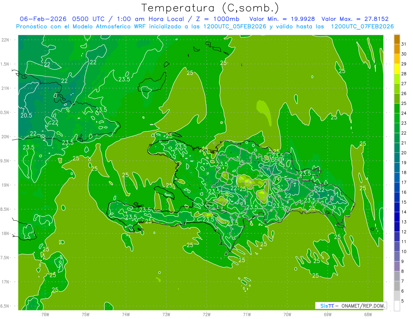Click the teal legend swatch between 19 and 20
Viewport: 413px width, 319px height.
tap(397, 158)
